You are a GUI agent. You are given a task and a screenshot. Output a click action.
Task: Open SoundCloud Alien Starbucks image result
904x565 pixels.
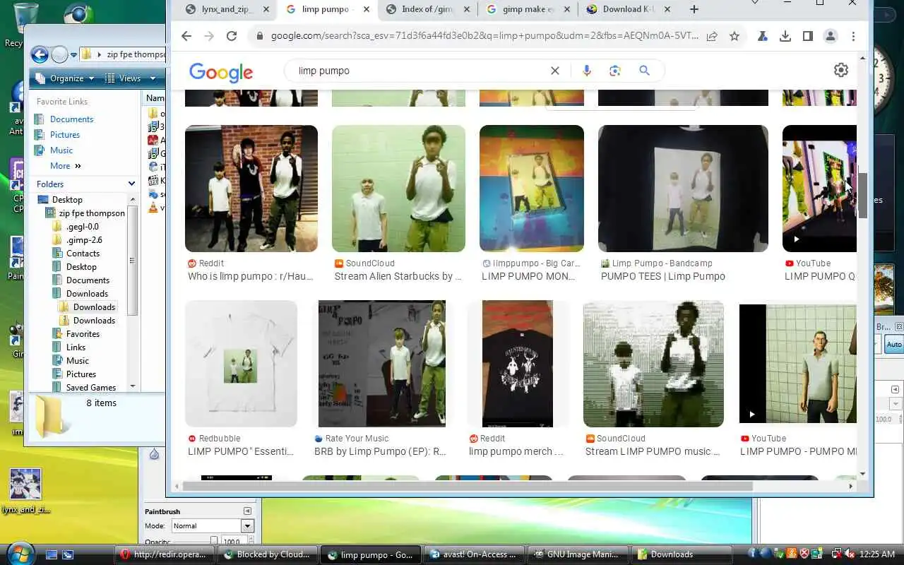click(398, 189)
